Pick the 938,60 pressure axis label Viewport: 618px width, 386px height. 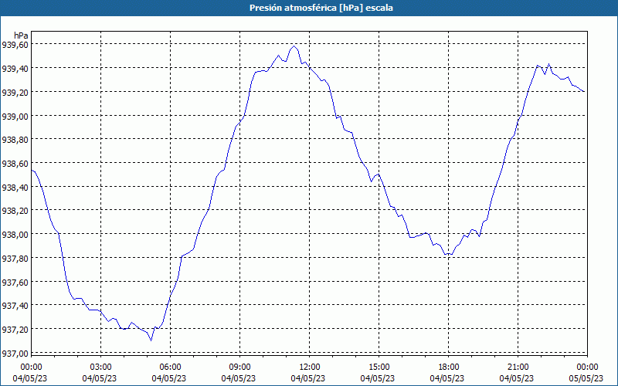[x=15, y=164]
